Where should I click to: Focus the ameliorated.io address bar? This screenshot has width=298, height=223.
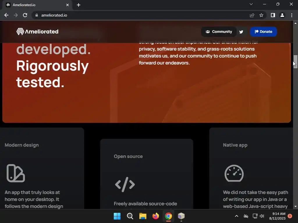(141, 15)
